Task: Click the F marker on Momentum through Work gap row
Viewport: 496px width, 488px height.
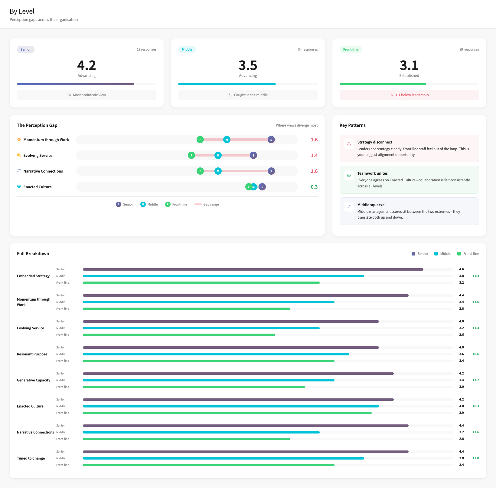Action: (200, 140)
